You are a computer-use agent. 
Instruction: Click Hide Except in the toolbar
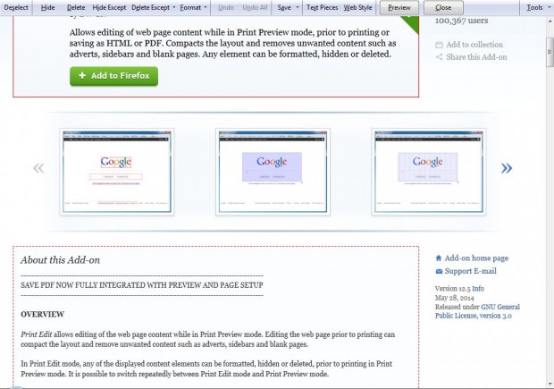[x=109, y=7]
